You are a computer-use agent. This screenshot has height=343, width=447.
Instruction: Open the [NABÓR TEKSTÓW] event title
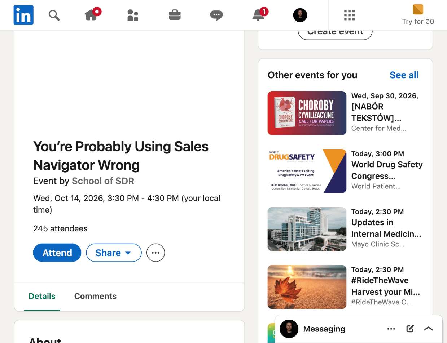[x=376, y=112]
